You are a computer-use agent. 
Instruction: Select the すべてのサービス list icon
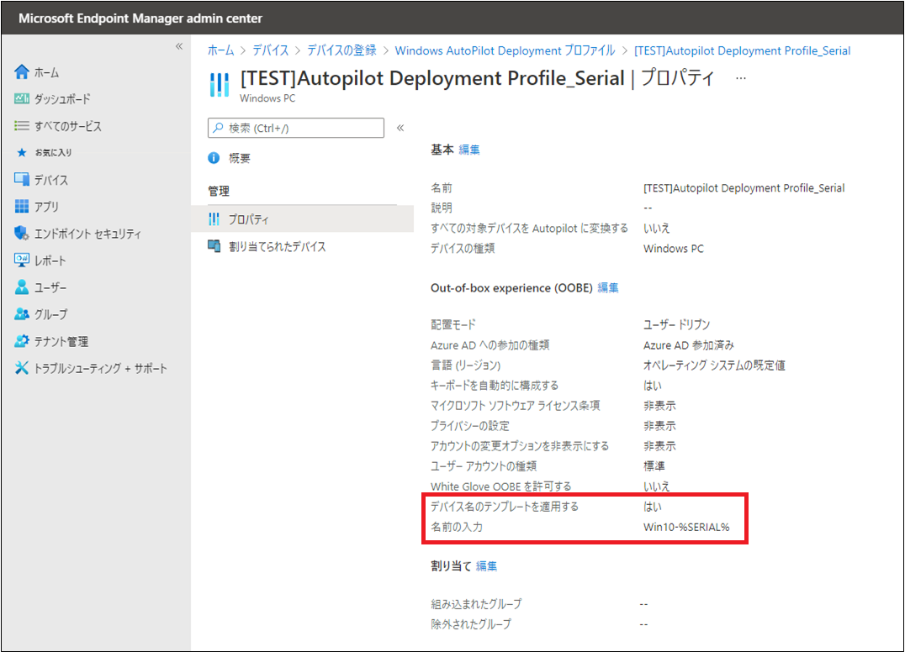22,126
